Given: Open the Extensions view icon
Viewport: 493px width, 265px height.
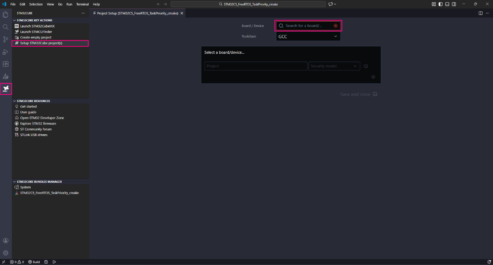Looking at the screenshot, I should point(5,64).
